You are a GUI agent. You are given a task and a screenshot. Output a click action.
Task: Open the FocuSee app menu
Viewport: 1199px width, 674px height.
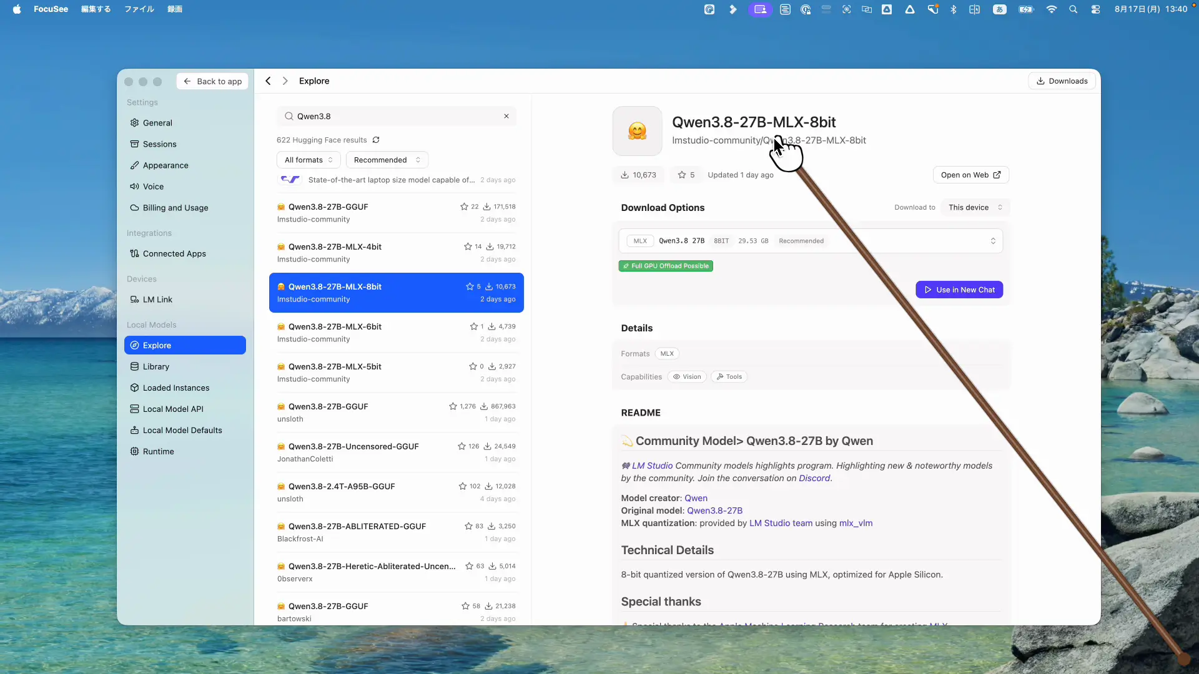click(51, 9)
